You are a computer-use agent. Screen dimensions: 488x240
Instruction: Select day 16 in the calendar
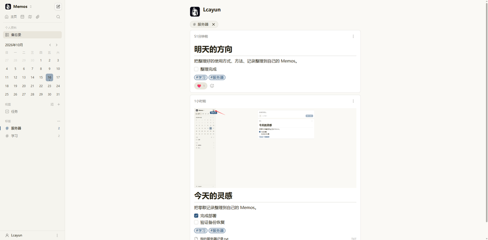[x=50, y=78]
